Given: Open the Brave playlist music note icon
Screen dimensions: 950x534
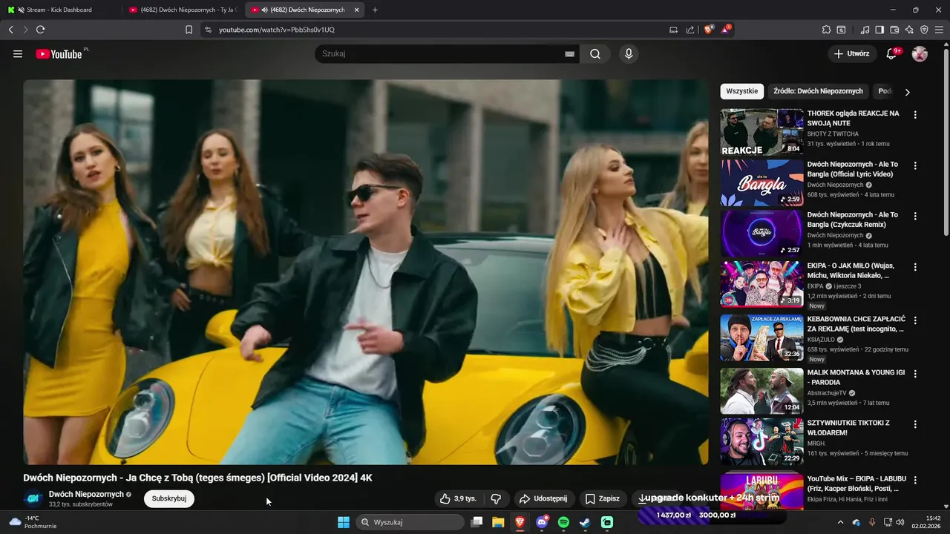Looking at the screenshot, I should 865,30.
